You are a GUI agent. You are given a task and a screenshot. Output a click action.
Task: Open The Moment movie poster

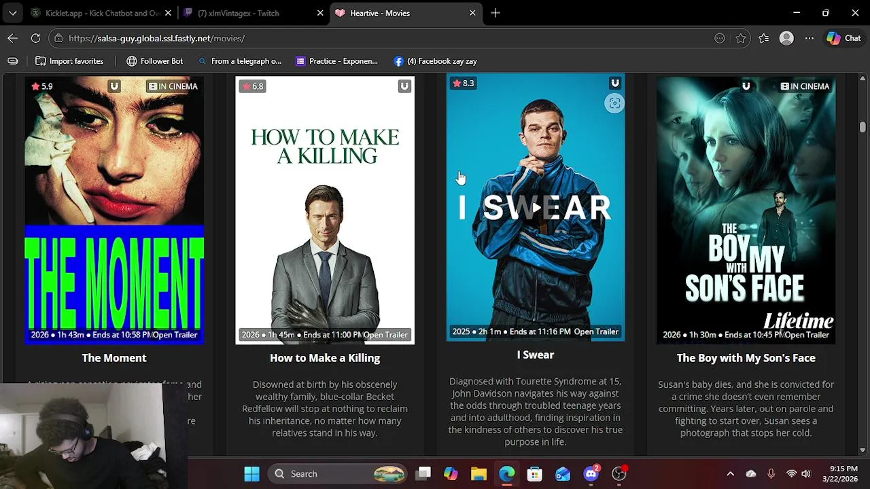tap(114, 210)
